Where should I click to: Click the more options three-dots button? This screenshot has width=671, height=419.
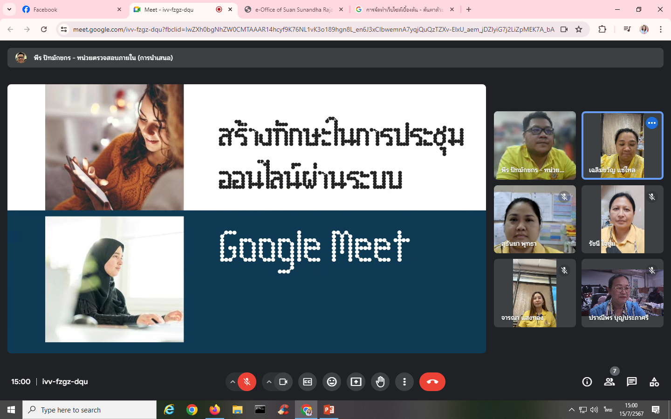click(404, 382)
